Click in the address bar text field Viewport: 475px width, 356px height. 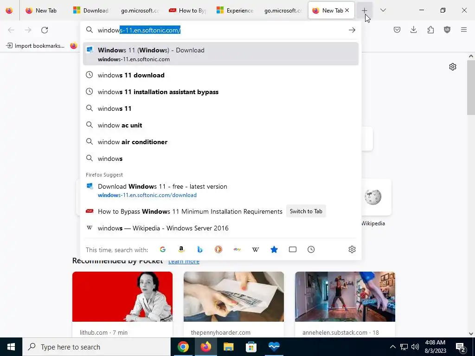(219, 30)
